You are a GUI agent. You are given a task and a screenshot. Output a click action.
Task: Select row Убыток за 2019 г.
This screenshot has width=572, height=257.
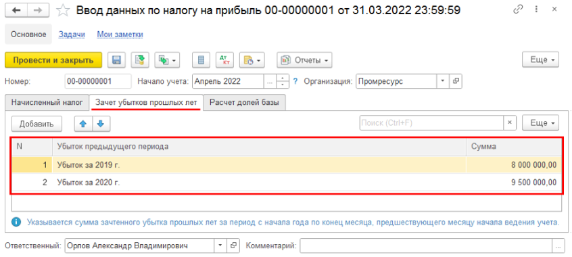(x=287, y=165)
